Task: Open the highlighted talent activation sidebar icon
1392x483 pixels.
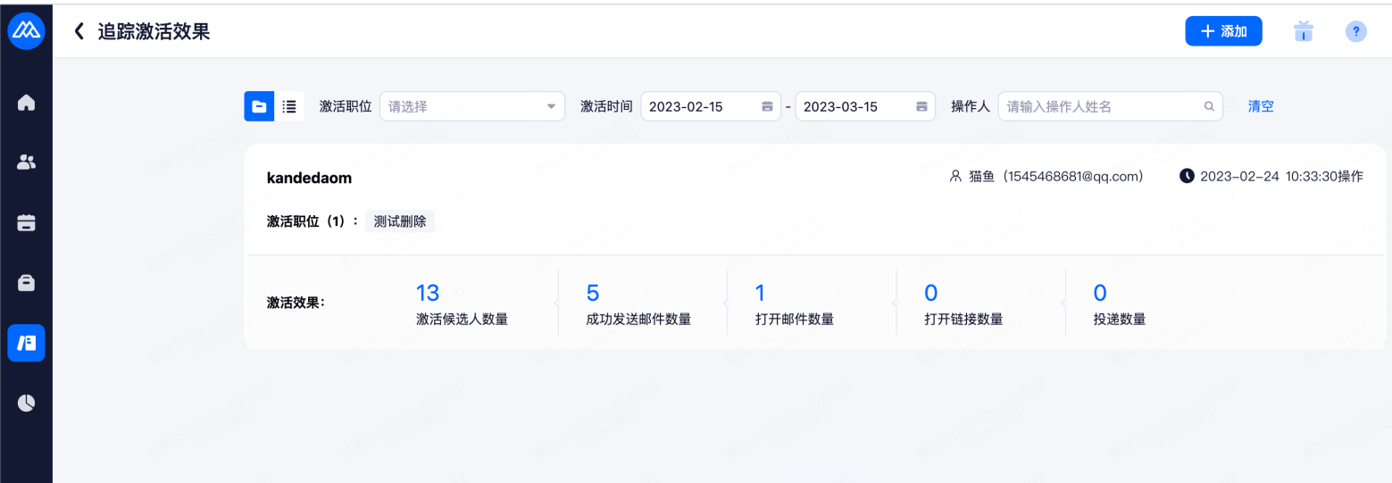Action: pyautogui.click(x=26, y=344)
